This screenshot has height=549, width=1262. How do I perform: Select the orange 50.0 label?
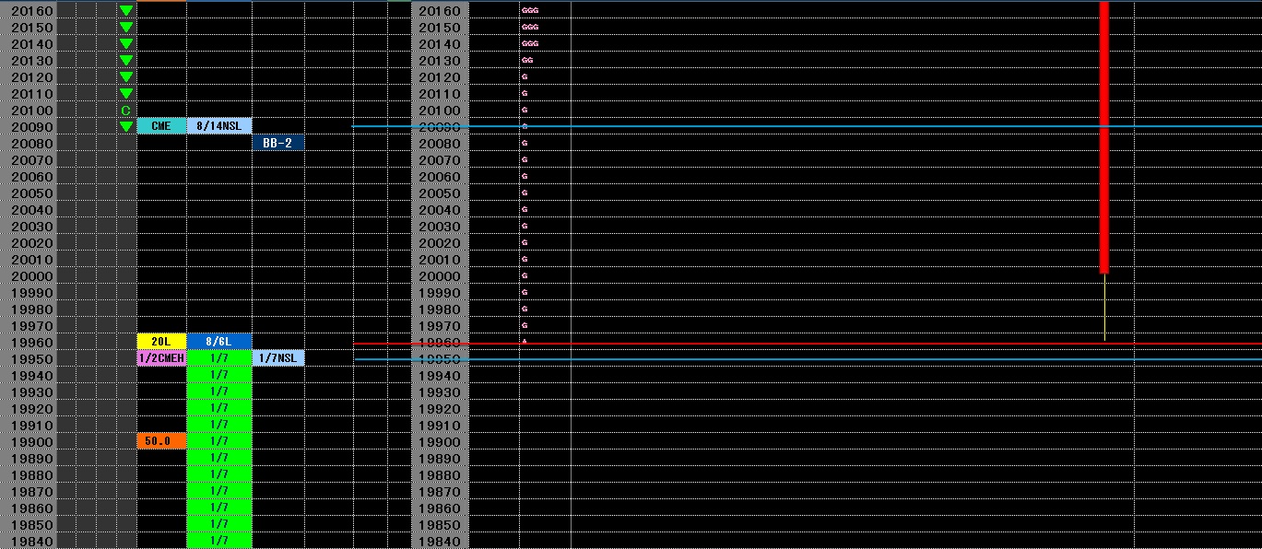pyautogui.click(x=161, y=441)
